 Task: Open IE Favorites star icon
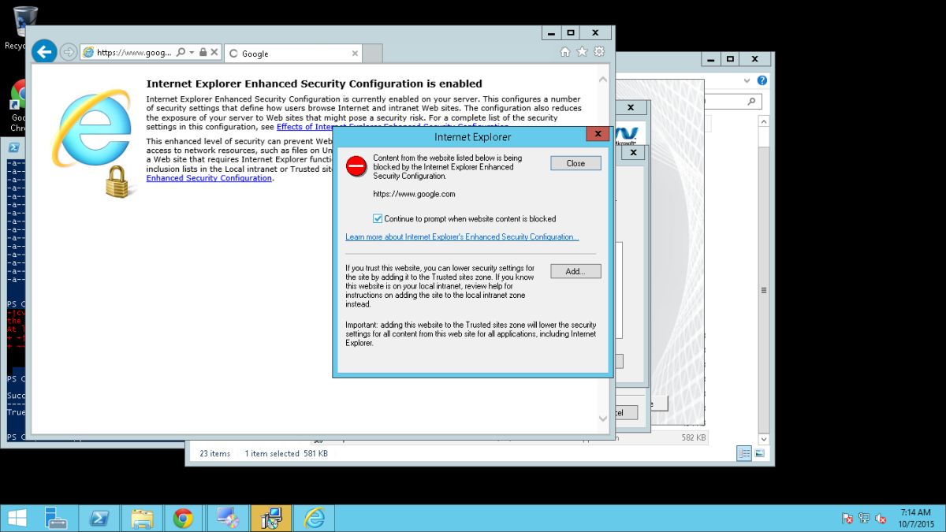582,52
